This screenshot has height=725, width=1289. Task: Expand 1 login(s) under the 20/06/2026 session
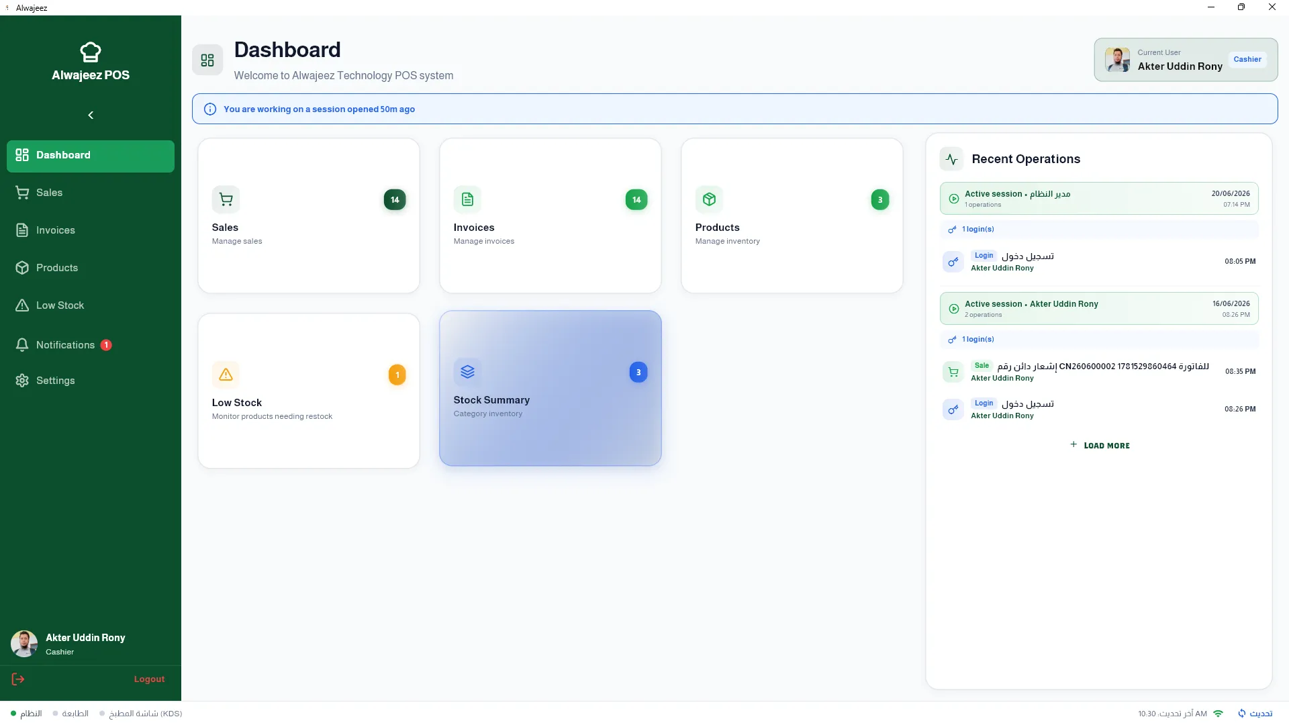tap(1099, 230)
